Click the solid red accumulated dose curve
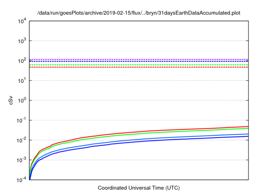Image resolution: width=274 pixels, height=192 pixels. [149, 131]
